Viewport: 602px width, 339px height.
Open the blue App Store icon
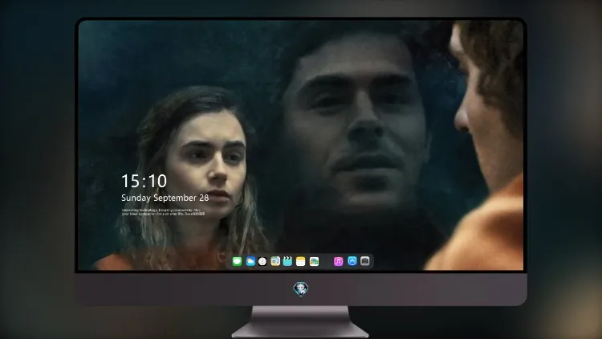tap(352, 261)
